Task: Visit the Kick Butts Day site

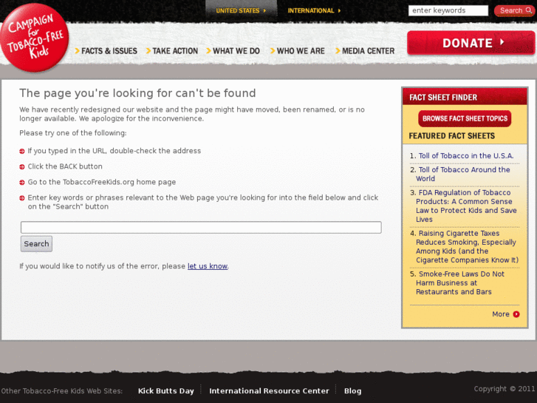Action: 165,391
